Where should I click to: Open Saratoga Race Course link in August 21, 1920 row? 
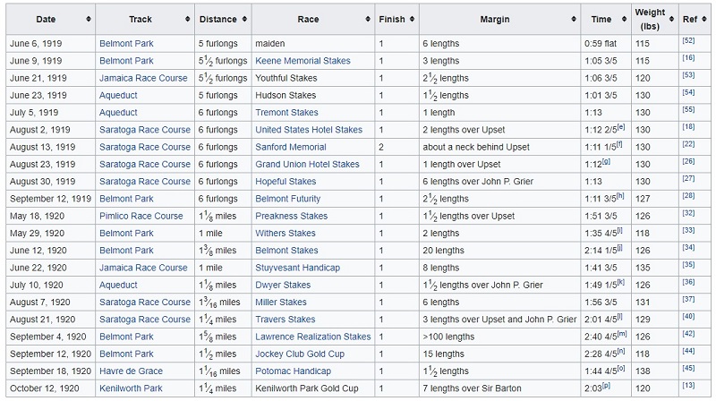tap(145, 320)
